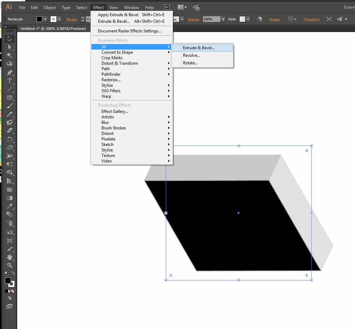Select the Zoom magnifier tool
The height and width of the screenshot is (329, 355).
click(x=10, y=265)
